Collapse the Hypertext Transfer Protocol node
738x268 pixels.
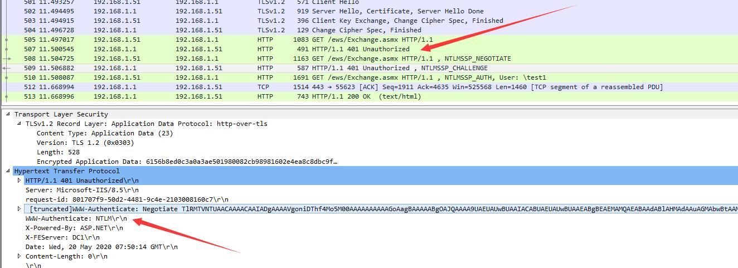pos(8,171)
